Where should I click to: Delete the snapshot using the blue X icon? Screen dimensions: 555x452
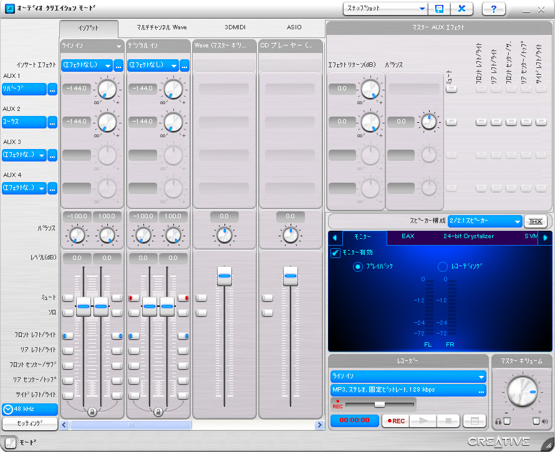tap(461, 9)
